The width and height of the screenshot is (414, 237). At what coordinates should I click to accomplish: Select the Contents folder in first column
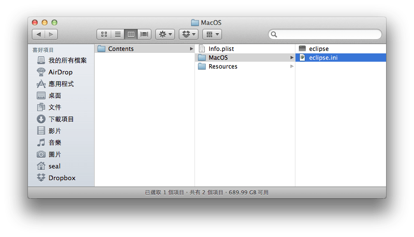[121, 48]
